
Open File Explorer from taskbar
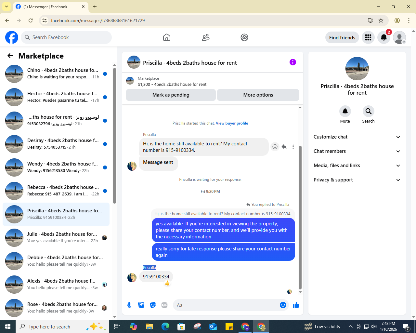pyautogui.click(x=149, y=326)
